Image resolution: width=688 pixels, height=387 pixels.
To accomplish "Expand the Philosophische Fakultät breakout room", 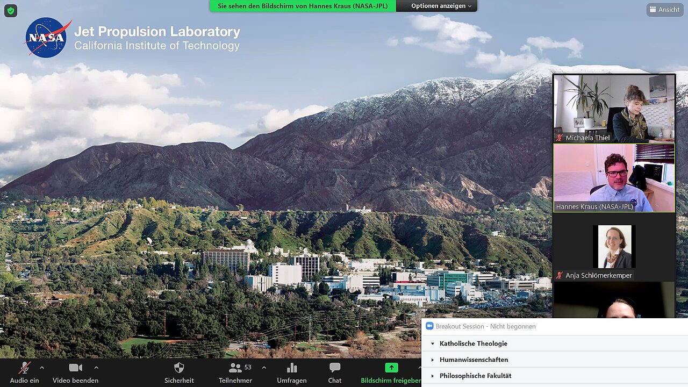I will [x=433, y=376].
